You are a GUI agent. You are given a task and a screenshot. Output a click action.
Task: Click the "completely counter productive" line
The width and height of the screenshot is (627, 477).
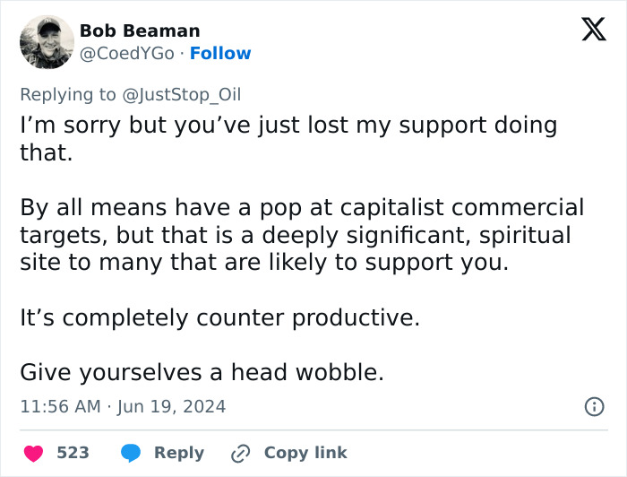219,317
